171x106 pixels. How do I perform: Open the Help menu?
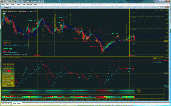point(35,5)
